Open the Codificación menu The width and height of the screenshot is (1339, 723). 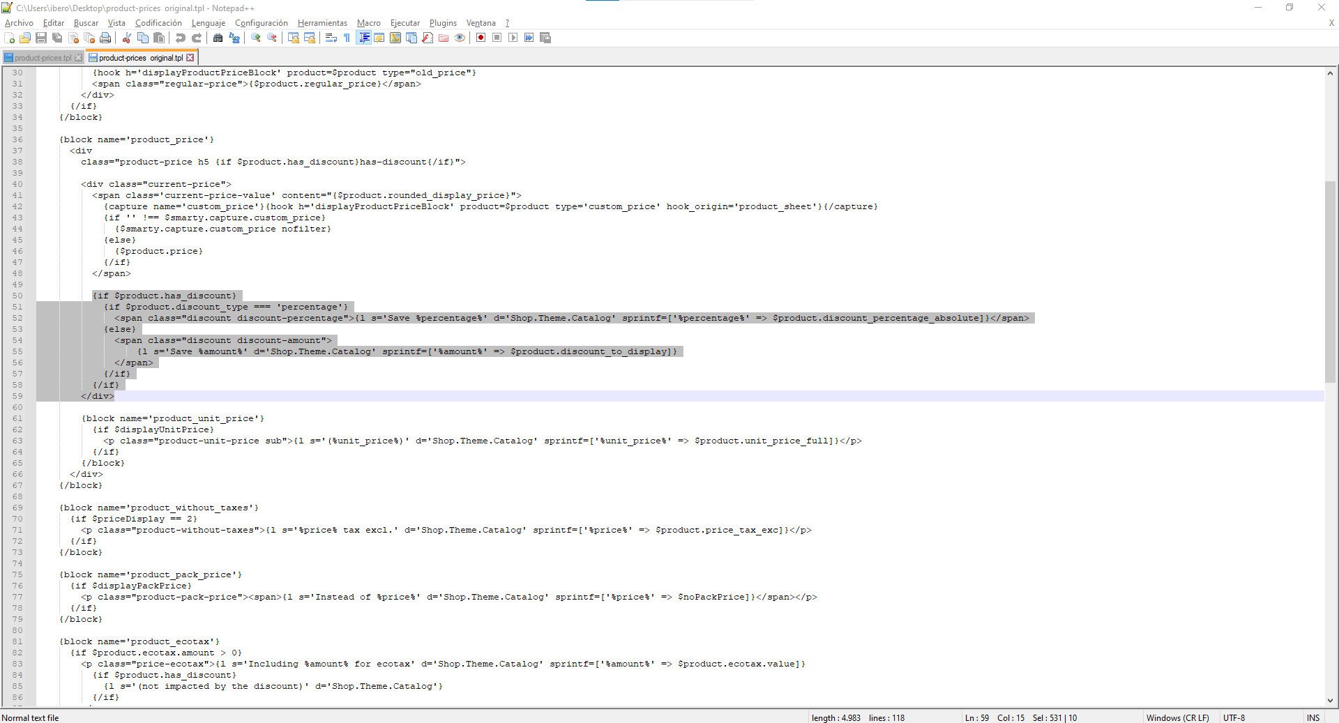(x=158, y=23)
